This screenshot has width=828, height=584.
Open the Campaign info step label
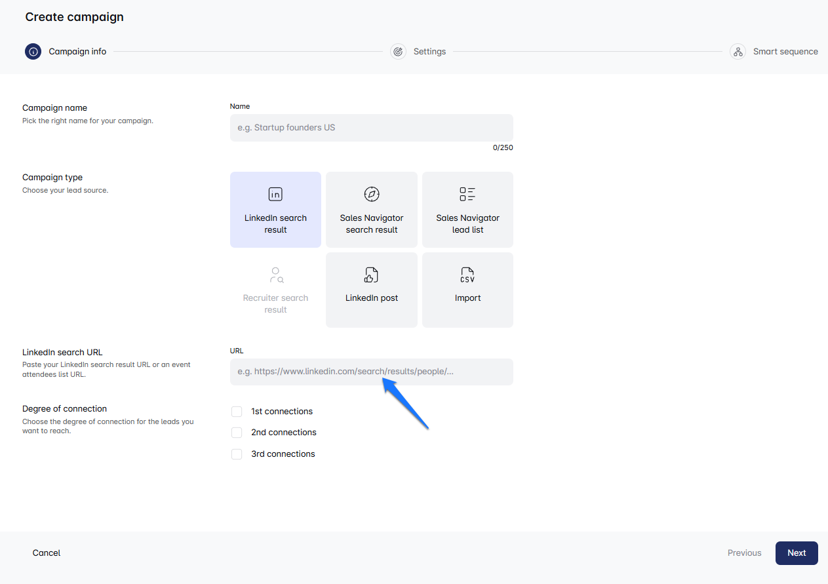(77, 51)
